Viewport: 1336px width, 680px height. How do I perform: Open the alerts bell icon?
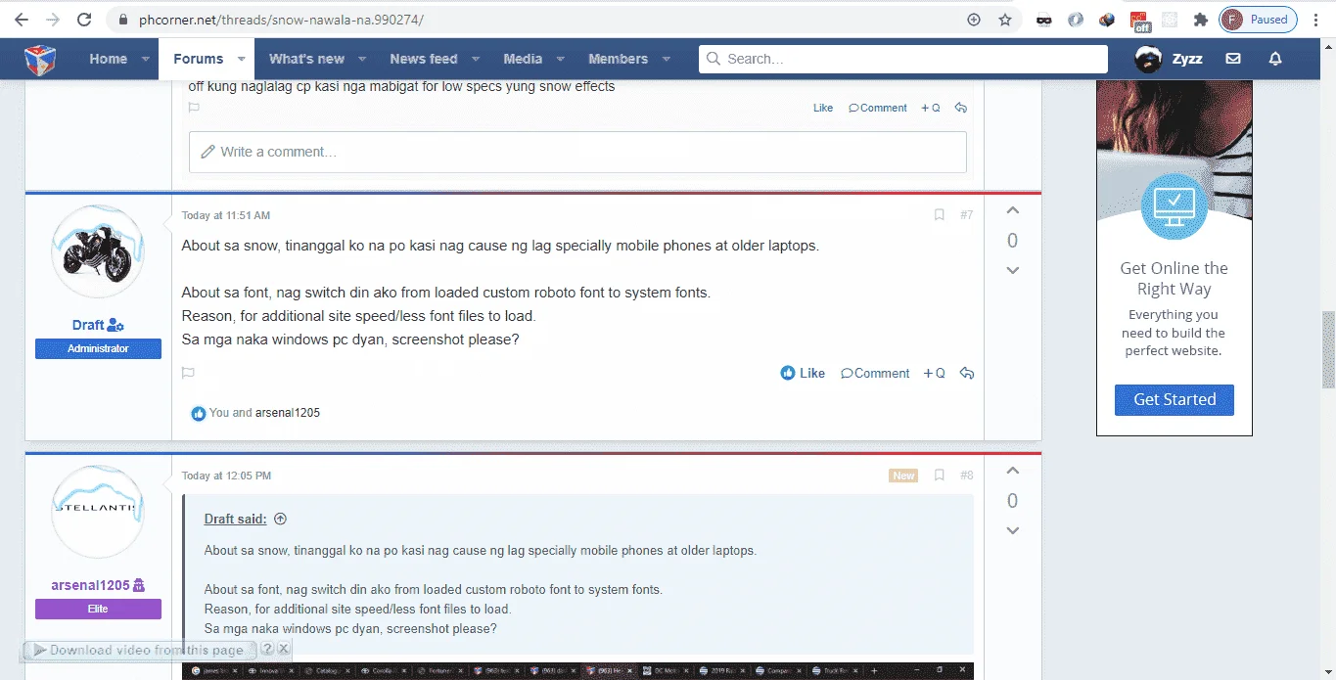[x=1275, y=59]
